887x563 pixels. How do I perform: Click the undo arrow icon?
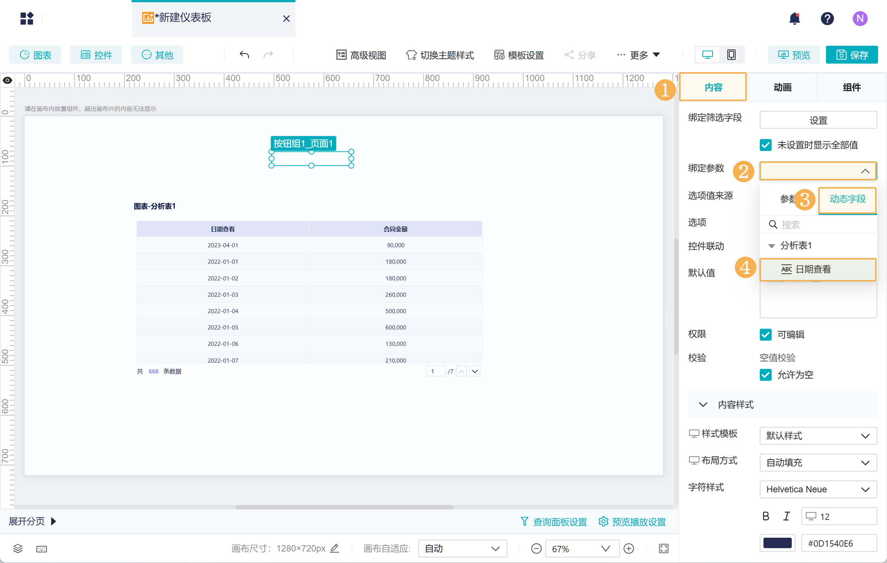[244, 55]
